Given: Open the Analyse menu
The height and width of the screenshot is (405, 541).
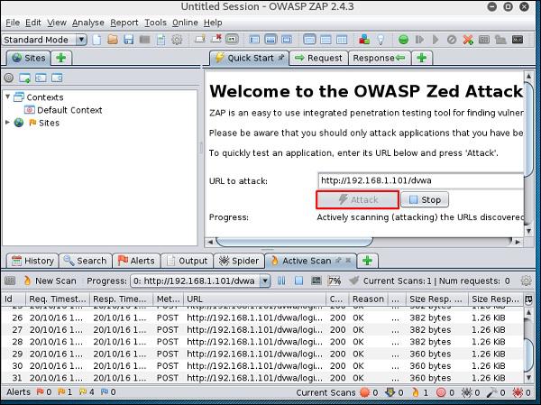Looking at the screenshot, I should (x=88, y=23).
